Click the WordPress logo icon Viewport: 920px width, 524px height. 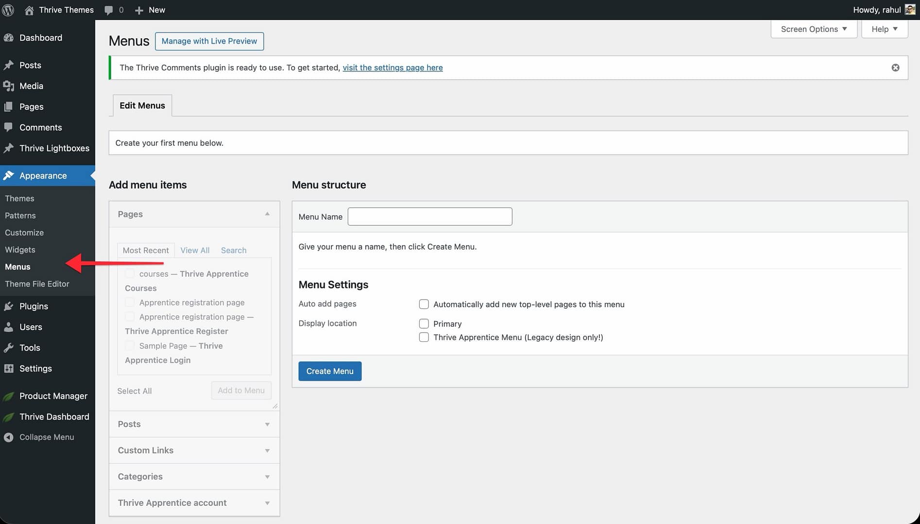8,10
